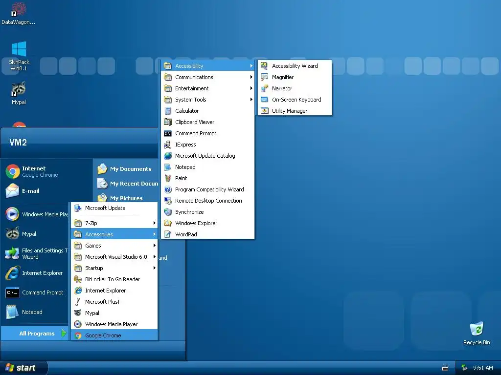Open Command Prompt in Start left pane
The image size is (501, 375).
click(36, 292)
